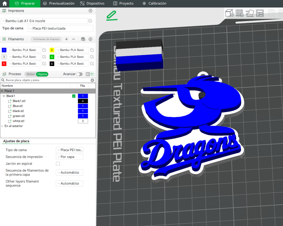Viewport: 283px width, 226px height.
Task: Edit filament 3 preset icon
Action: click(44, 57)
